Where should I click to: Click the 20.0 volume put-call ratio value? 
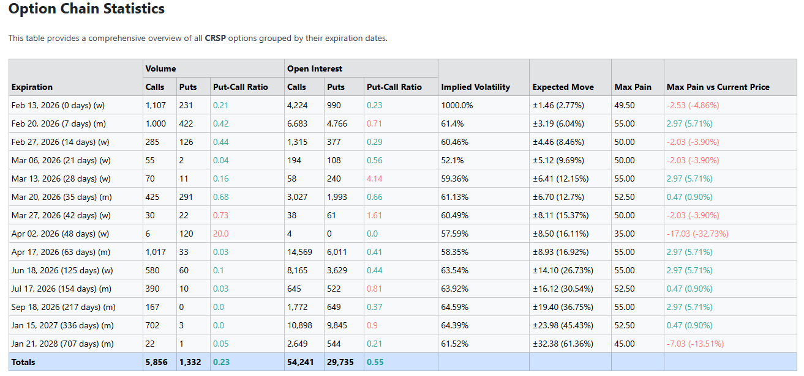[221, 234]
